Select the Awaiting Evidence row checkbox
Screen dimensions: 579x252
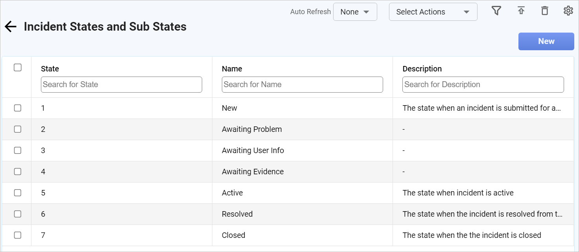coord(18,172)
